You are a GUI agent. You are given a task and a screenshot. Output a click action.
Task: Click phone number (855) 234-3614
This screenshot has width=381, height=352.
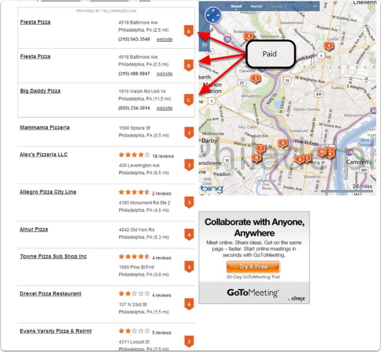[134, 108]
